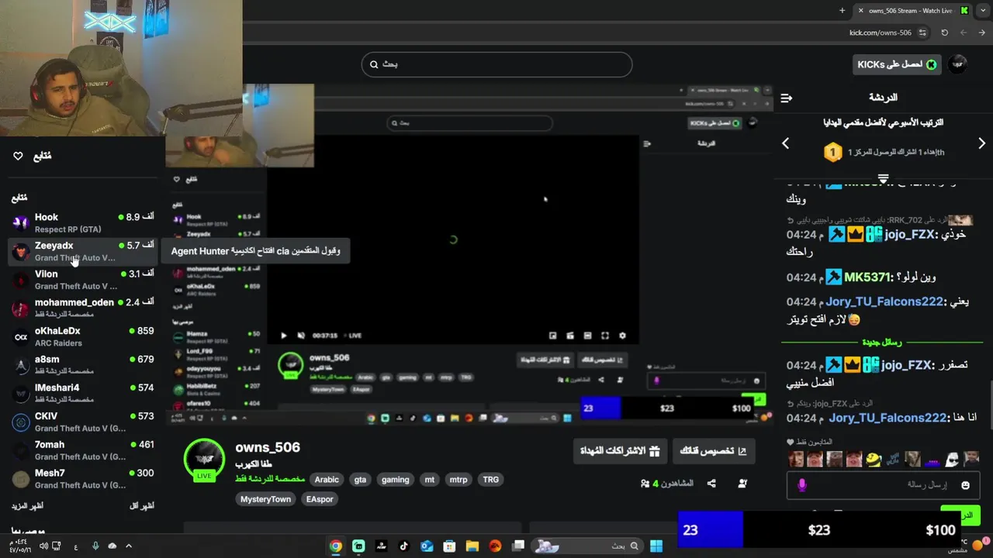Viewport: 993px width, 558px height.
Task: Select the Arabic tag
Action: (327, 480)
